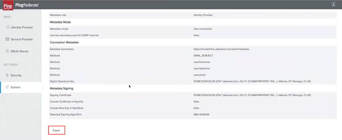This screenshot has height=140, width=342.
Task: Click the RSA SHA256 value
Action: pos(201,114)
